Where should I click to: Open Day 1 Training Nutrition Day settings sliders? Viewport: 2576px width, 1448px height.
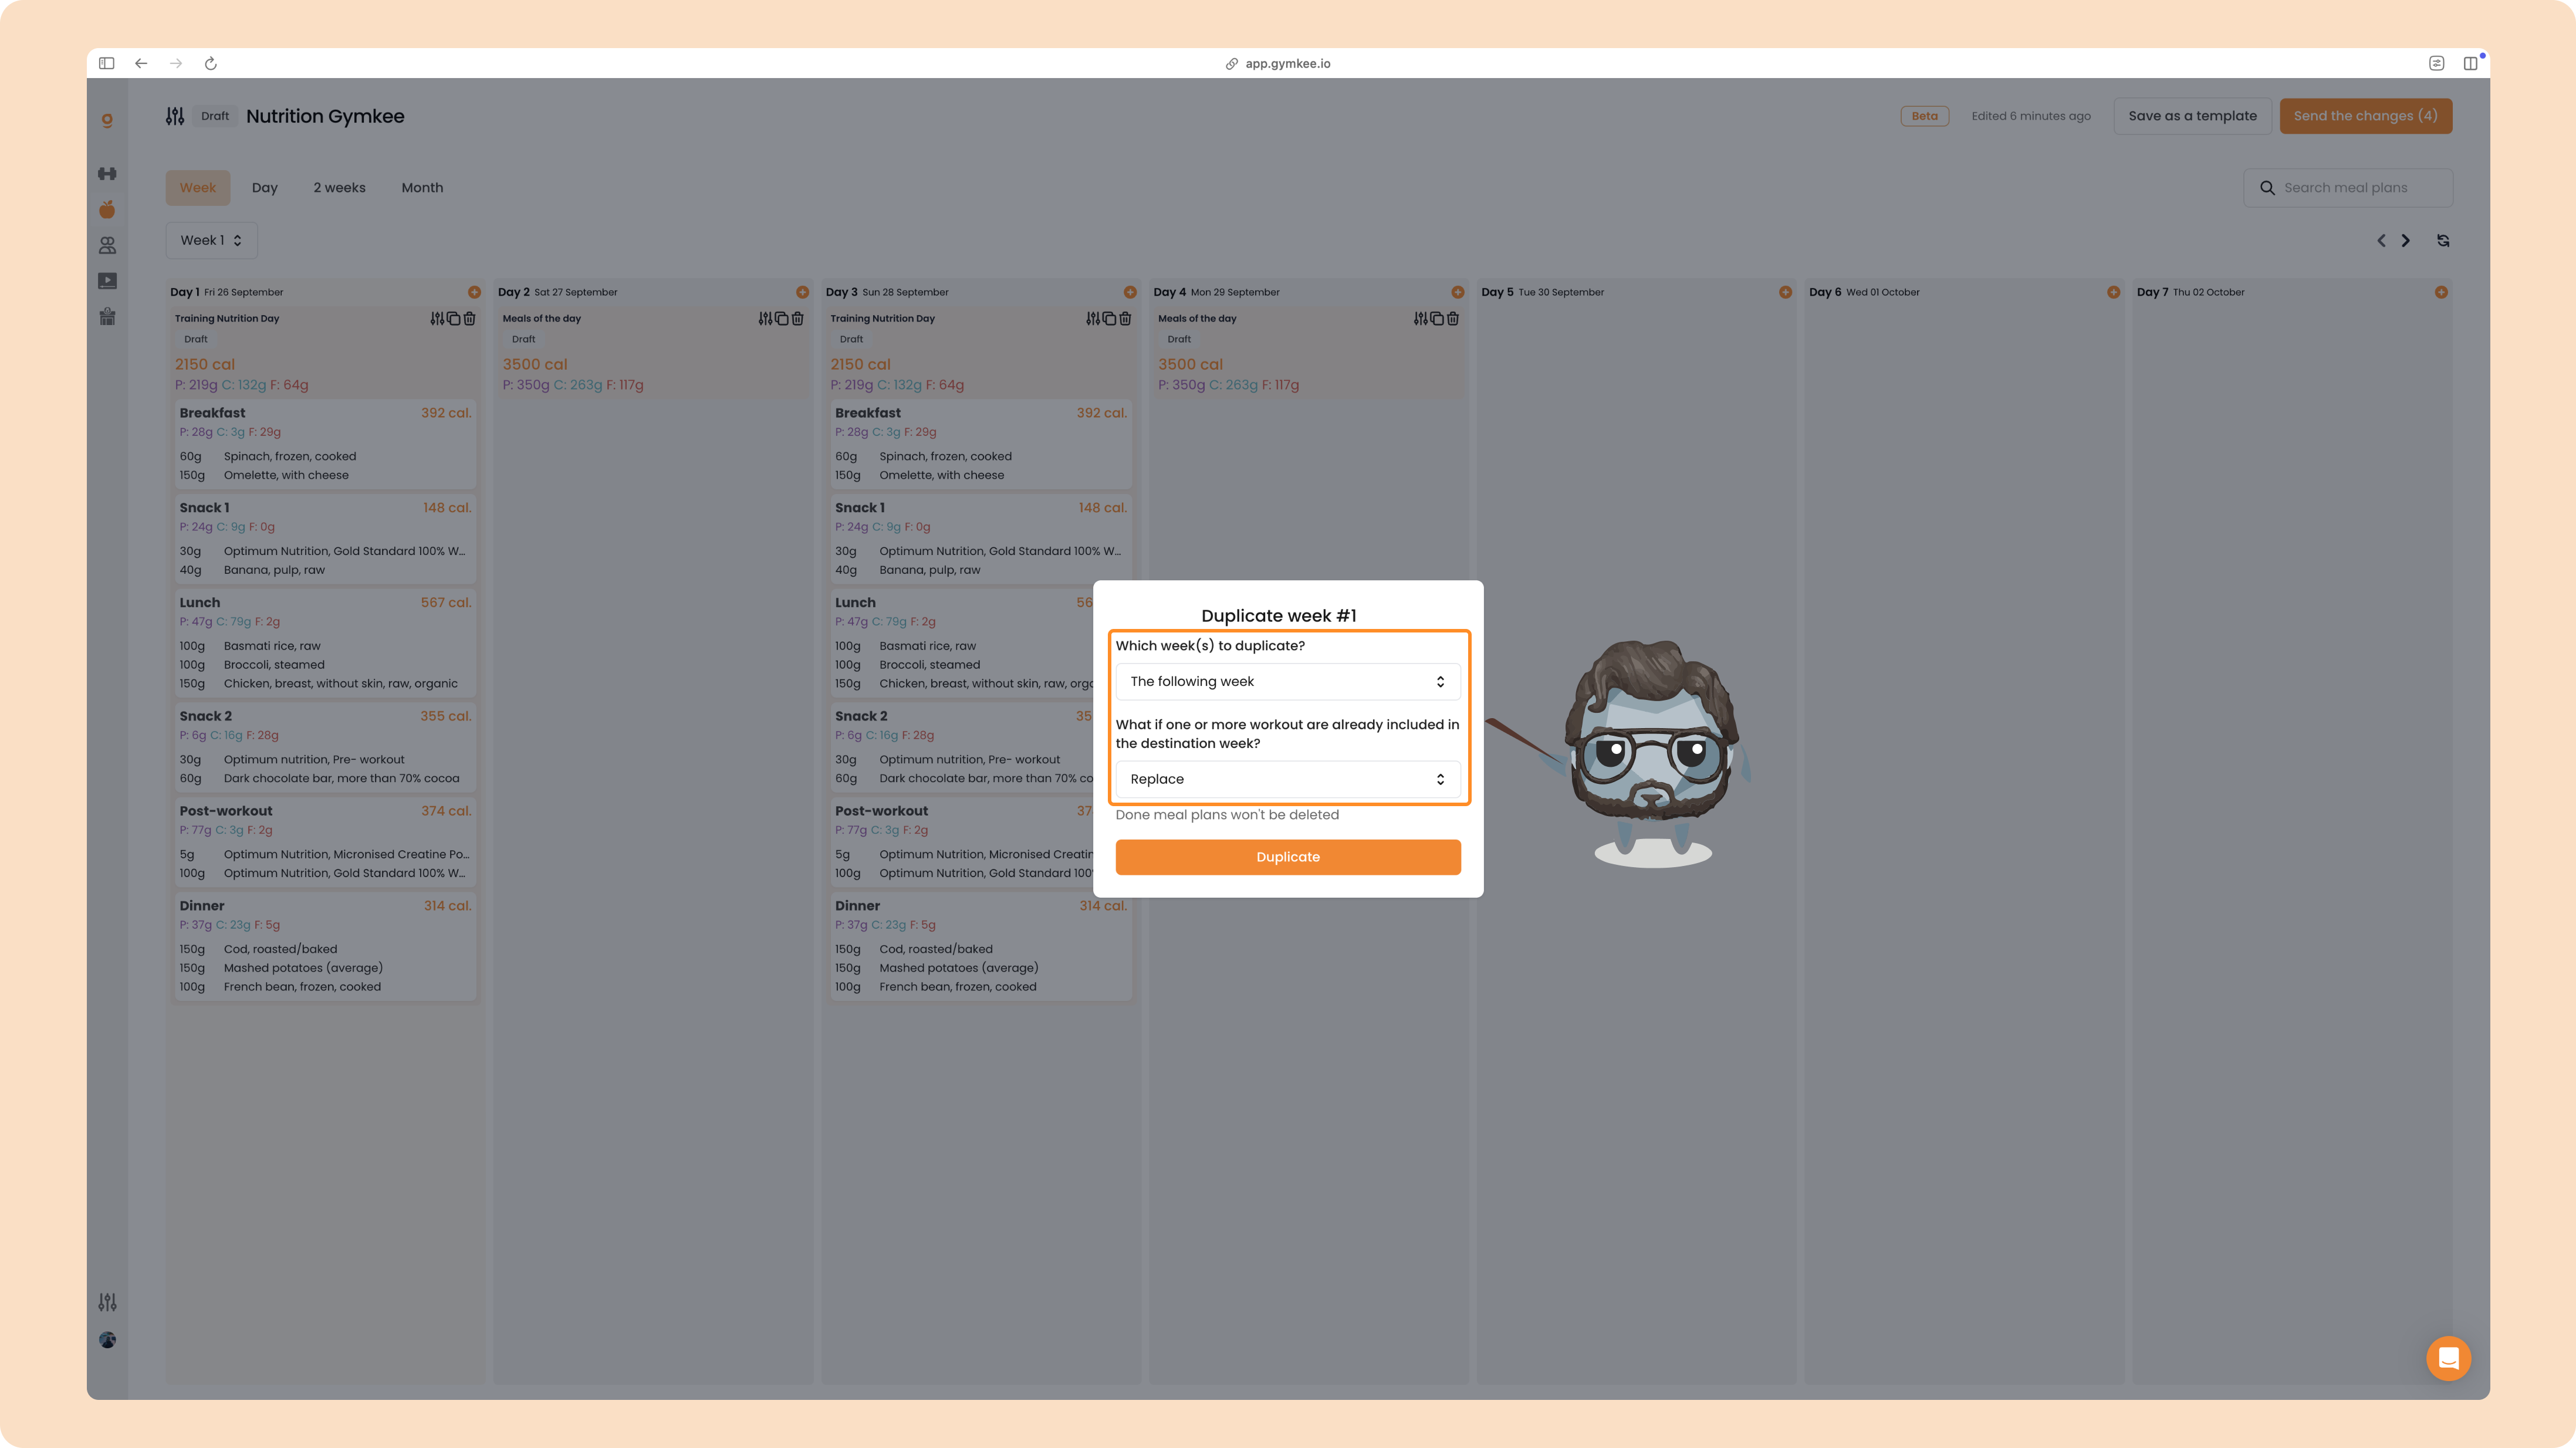pyautogui.click(x=437, y=318)
